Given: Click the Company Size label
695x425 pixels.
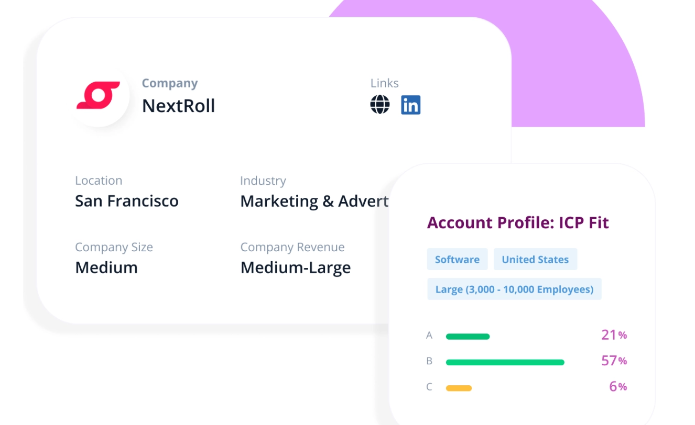Looking at the screenshot, I should [114, 247].
